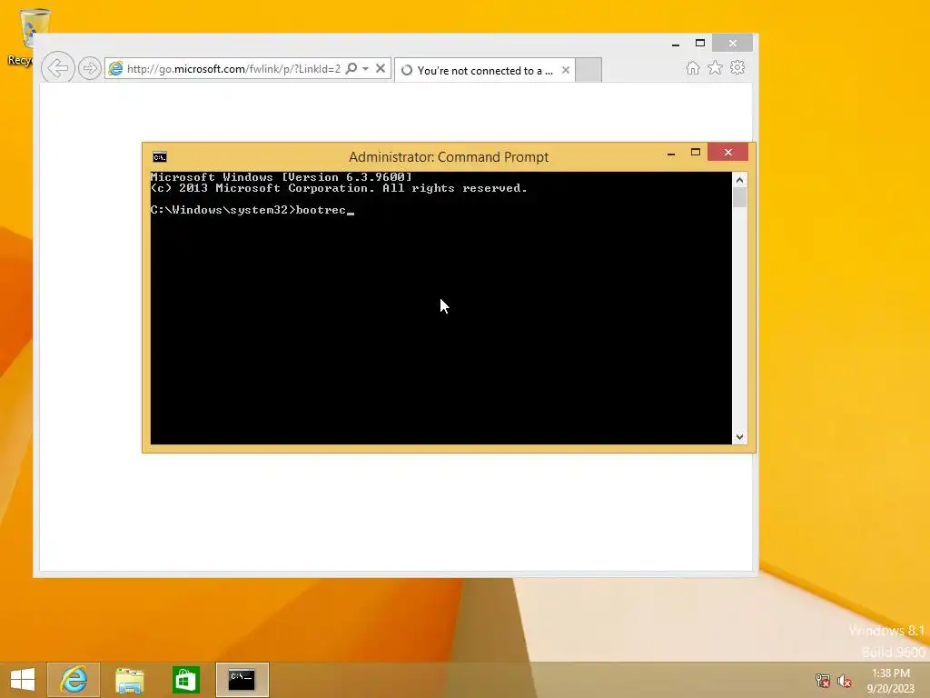Click the '(c) 2013 Microsoft Corporation' line

point(339,188)
